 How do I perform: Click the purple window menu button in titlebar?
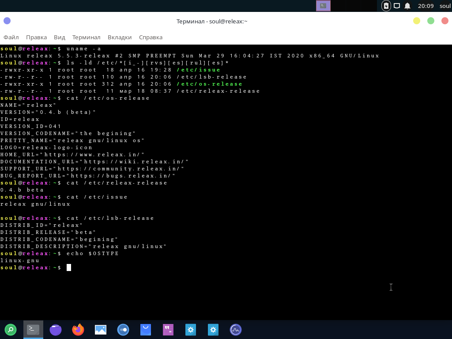(x=7, y=21)
